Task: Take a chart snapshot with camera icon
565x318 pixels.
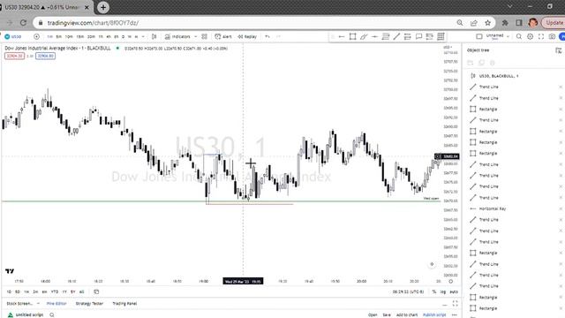Action: coord(552,37)
